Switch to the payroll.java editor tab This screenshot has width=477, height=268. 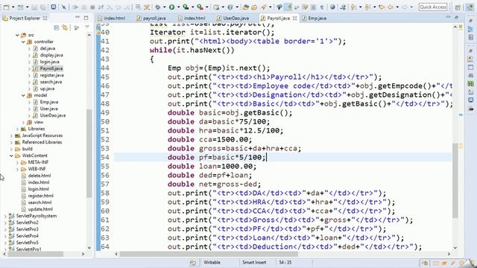[151, 18]
